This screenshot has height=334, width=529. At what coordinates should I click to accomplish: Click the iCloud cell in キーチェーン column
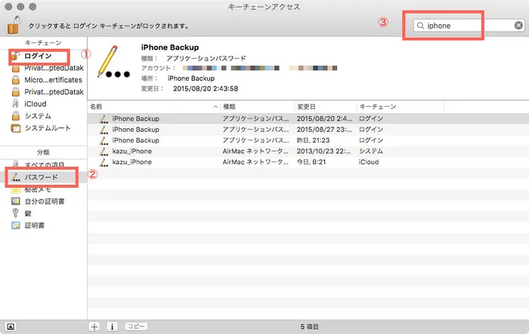tap(369, 162)
